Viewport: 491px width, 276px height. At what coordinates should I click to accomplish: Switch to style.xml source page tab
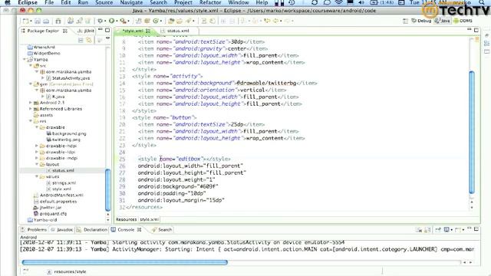click(x=149, y=219)
